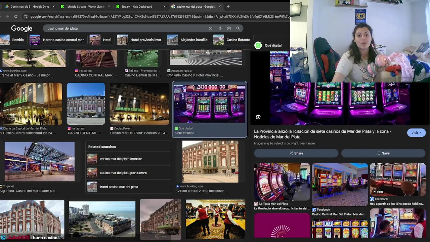Viewport: 430px width, 242px height.
Task: Reload the page in browser toolbar
Action: pyautogui.click(x=16, y=16)
